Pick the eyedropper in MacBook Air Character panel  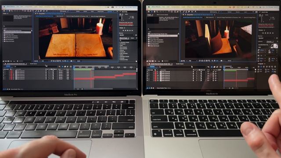point(272,45)
